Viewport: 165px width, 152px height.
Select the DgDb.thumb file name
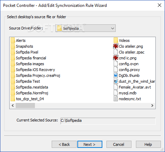click(129, 75)
